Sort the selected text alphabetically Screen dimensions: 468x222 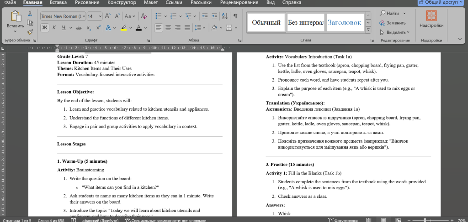225,16
